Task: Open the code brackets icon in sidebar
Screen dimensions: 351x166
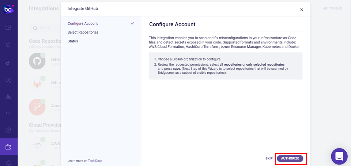Action: pyautogui.click(x=8, y=113)
